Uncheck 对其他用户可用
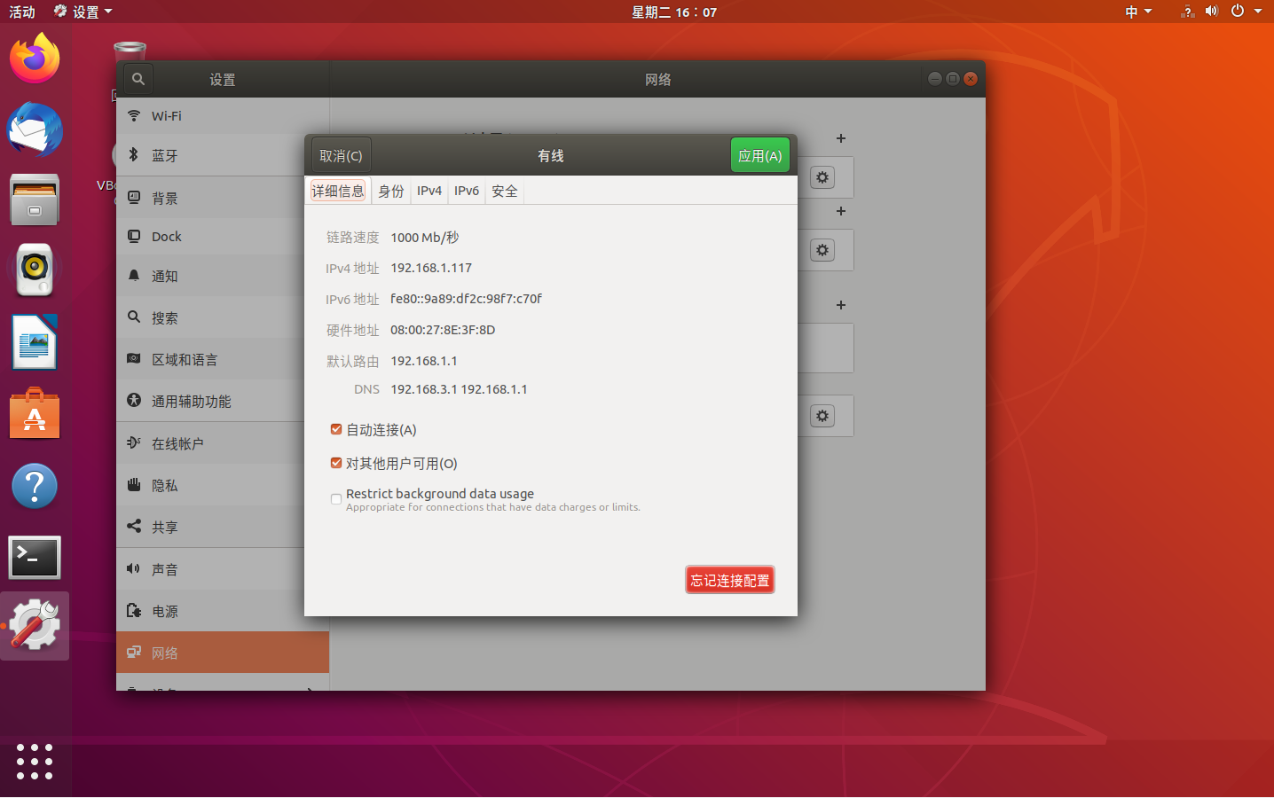1274x798 pixels. [x=336, y=462]
